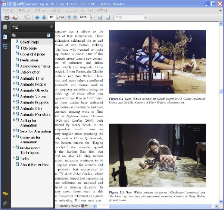Screen dimensions: 224x210
Task: Open the comments panel icon
Action: click(x=5, y=194)
